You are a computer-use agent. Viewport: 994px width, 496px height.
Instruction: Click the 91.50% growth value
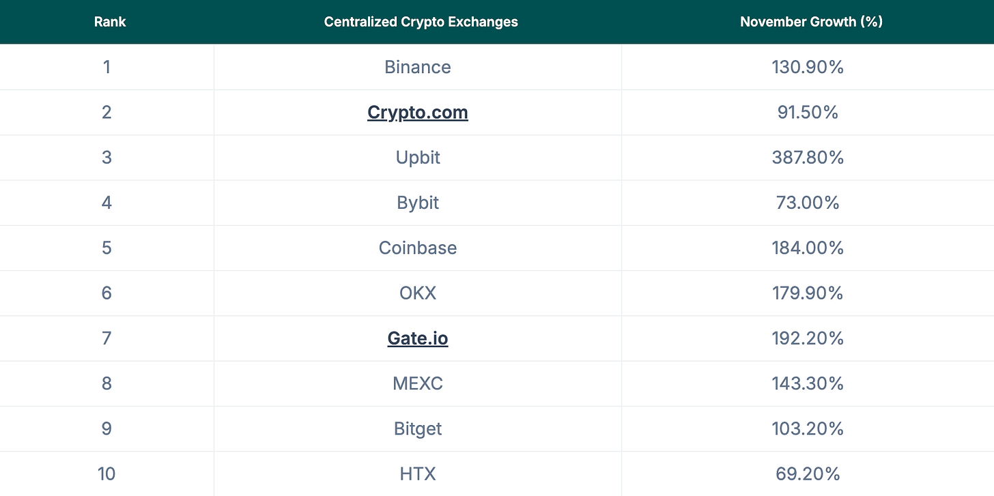[808, 112]
